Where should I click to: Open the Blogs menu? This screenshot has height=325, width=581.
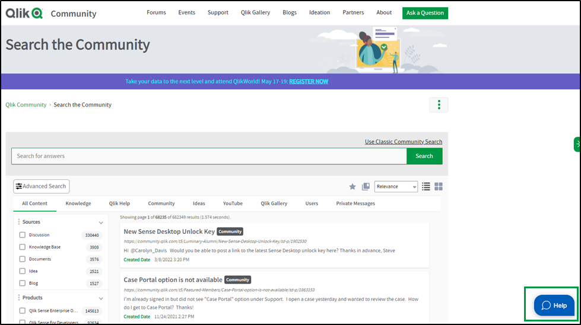tap(290, 12)
